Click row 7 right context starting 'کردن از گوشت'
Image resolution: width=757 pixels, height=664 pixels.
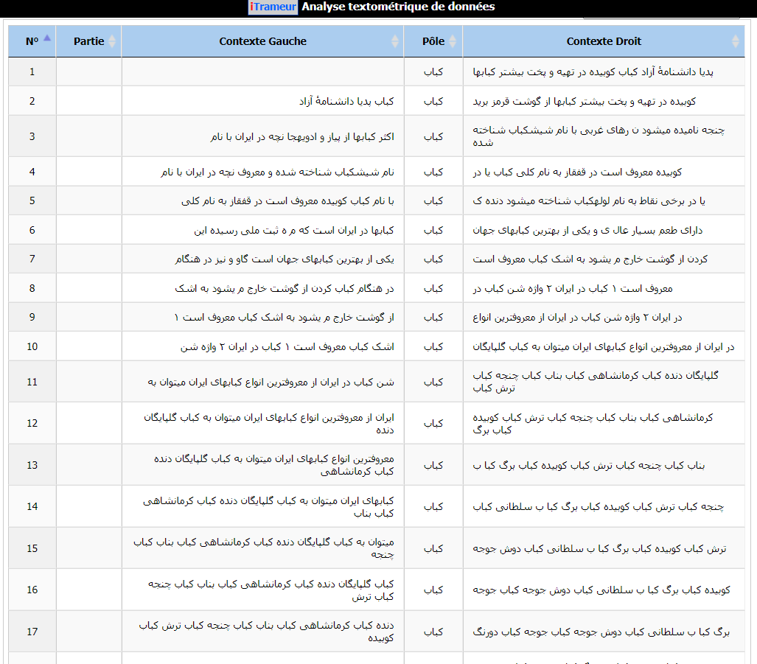(590, 259)
